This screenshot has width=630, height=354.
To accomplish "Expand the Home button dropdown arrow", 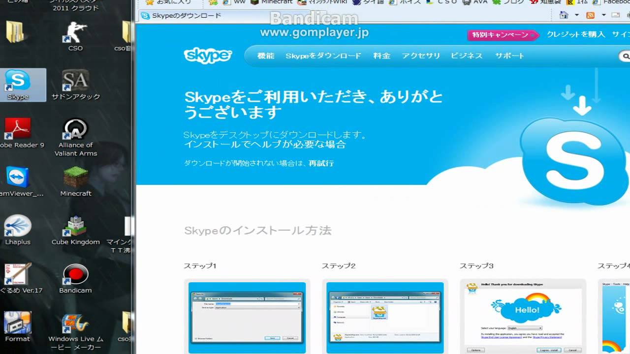I will pyautogui.click(x=577, y=15).
